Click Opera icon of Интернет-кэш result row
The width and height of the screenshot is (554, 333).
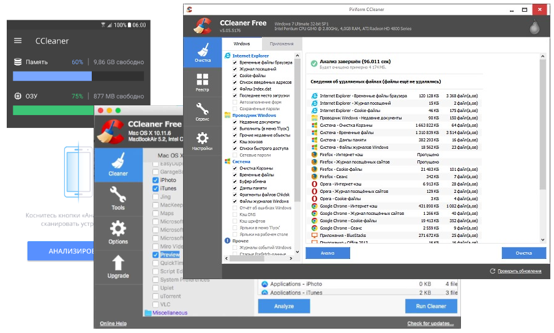point(314,184)
